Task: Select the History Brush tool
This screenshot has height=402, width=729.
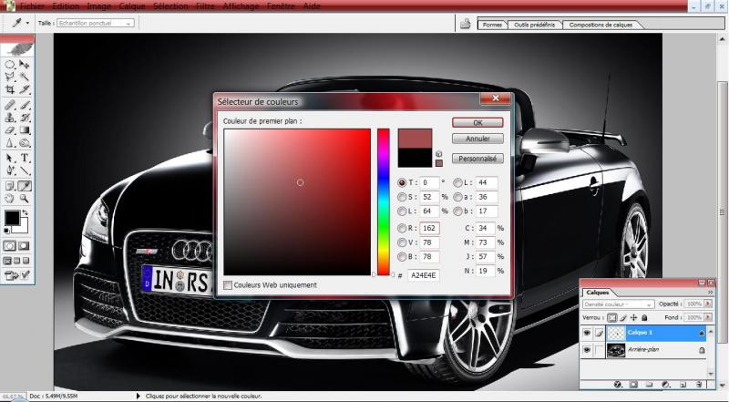Action: 25,118
